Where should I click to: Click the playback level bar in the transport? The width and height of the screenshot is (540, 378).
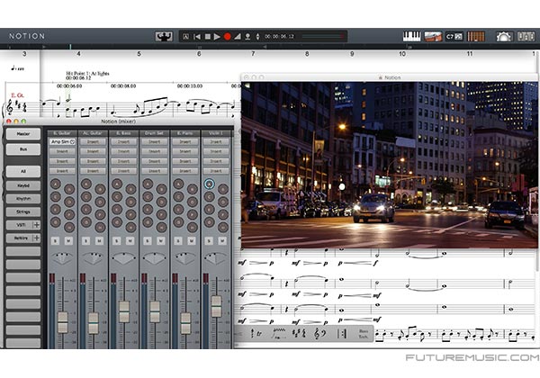click(x=323, y=36)
